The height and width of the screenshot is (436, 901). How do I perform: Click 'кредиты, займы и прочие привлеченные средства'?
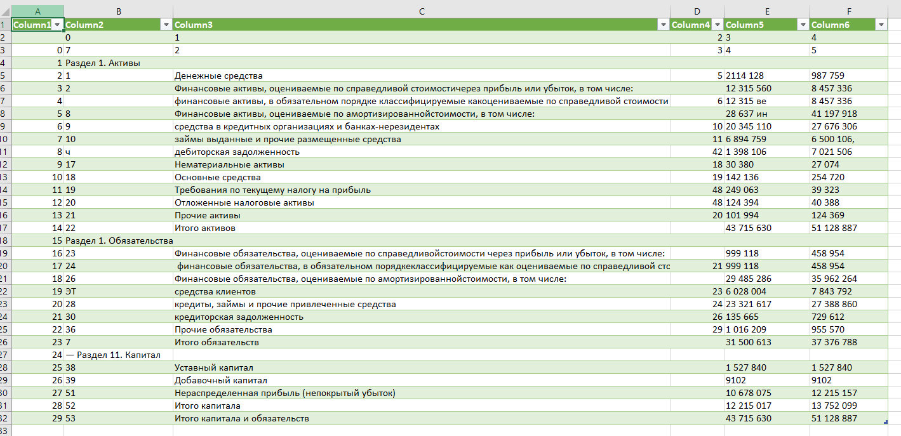coord(422,304)
